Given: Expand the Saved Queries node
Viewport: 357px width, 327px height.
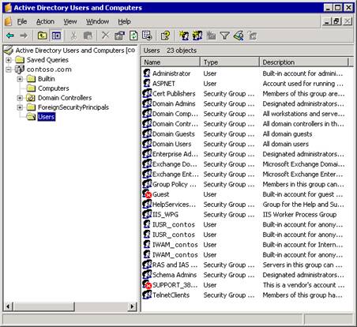Looking at the screenshot, I should tap(9, 60).
